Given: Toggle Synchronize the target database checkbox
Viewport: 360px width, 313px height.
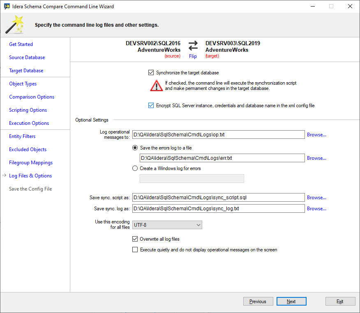Looking at the screenshot, I should click(151, 73).
